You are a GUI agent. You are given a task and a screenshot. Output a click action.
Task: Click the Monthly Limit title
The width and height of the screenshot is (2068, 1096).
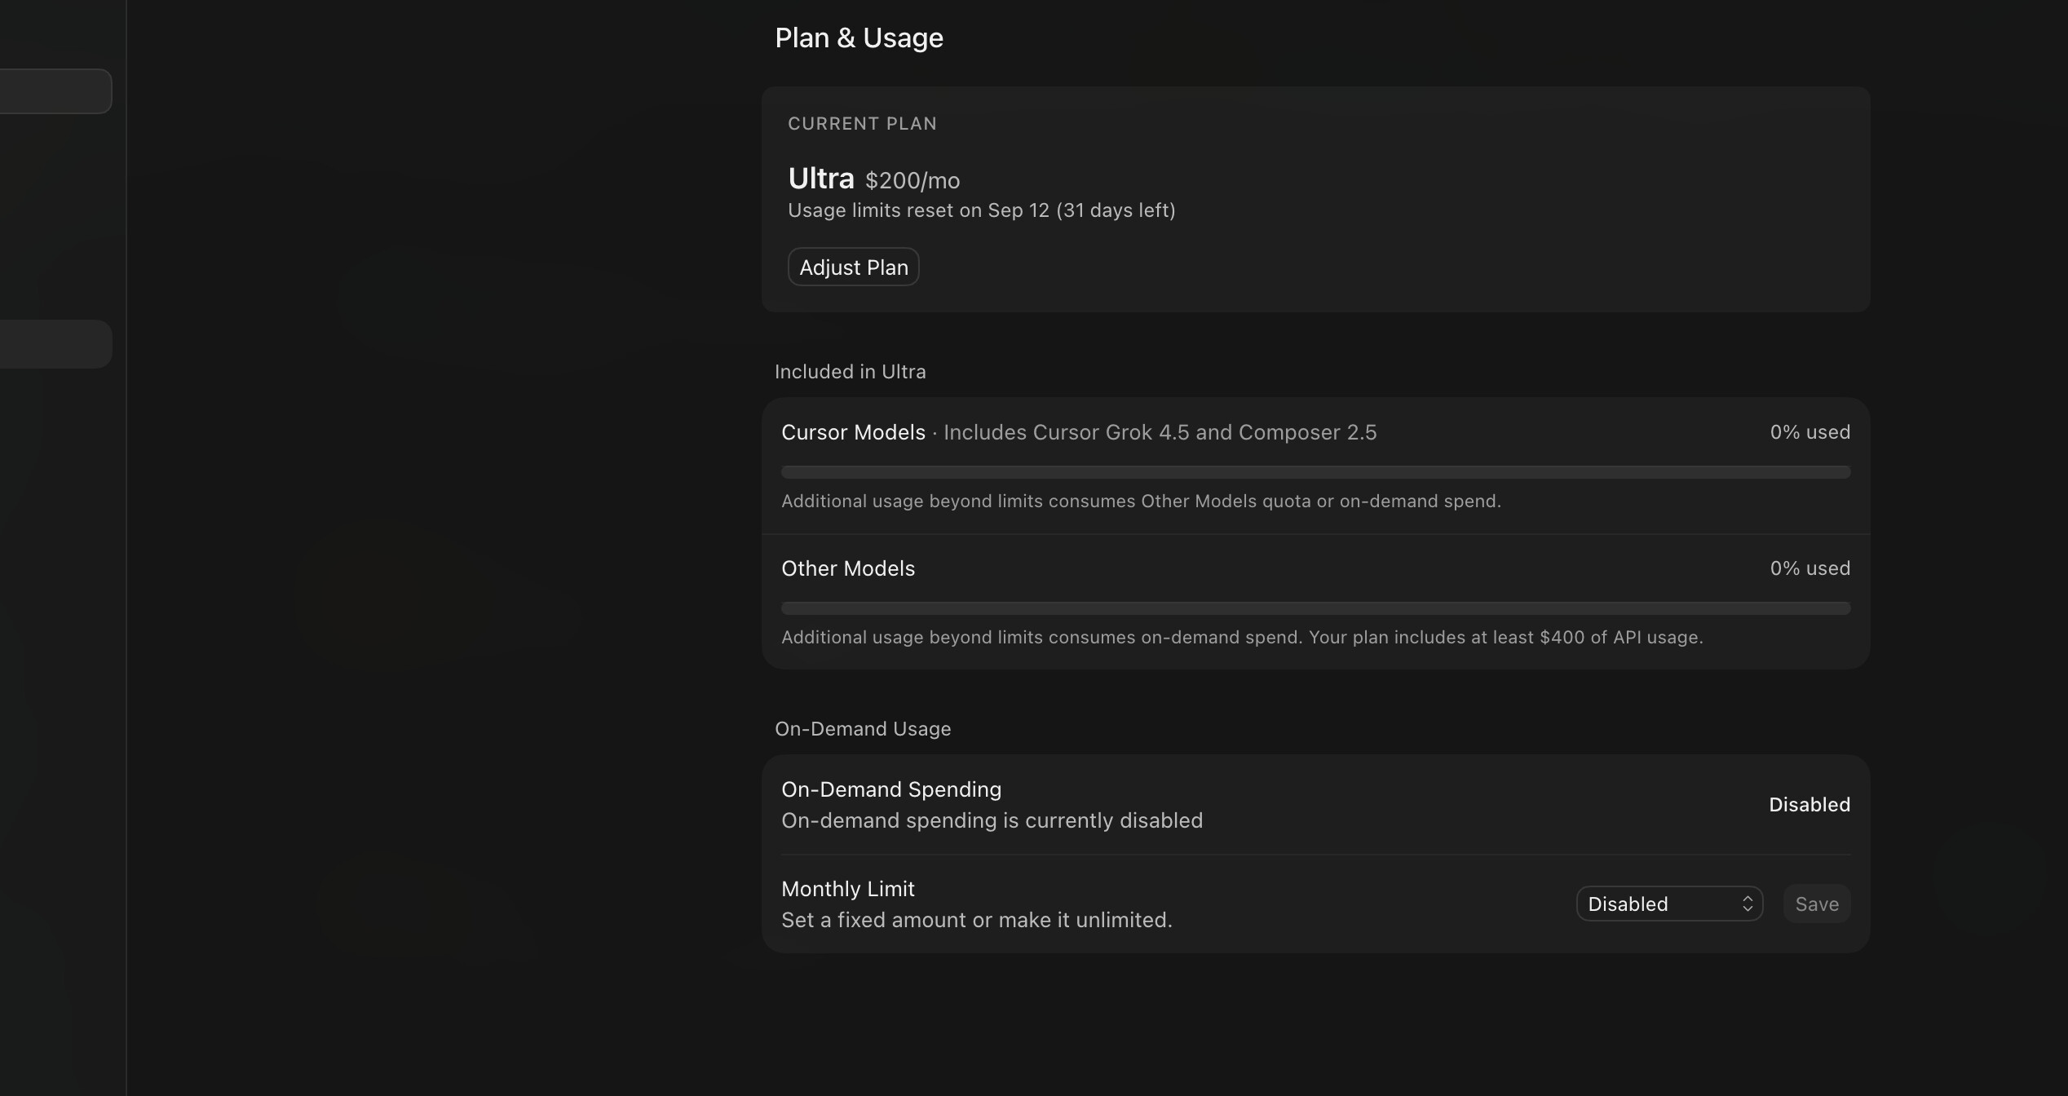coord(848,889)
